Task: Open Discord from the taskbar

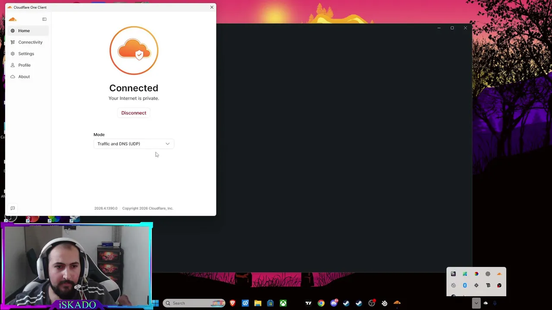Action: 334,303
